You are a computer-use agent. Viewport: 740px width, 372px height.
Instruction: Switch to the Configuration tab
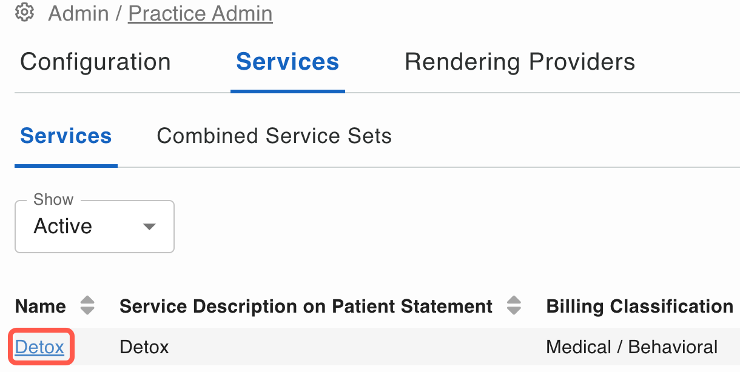pyautogui.click(x=95, y=62)
